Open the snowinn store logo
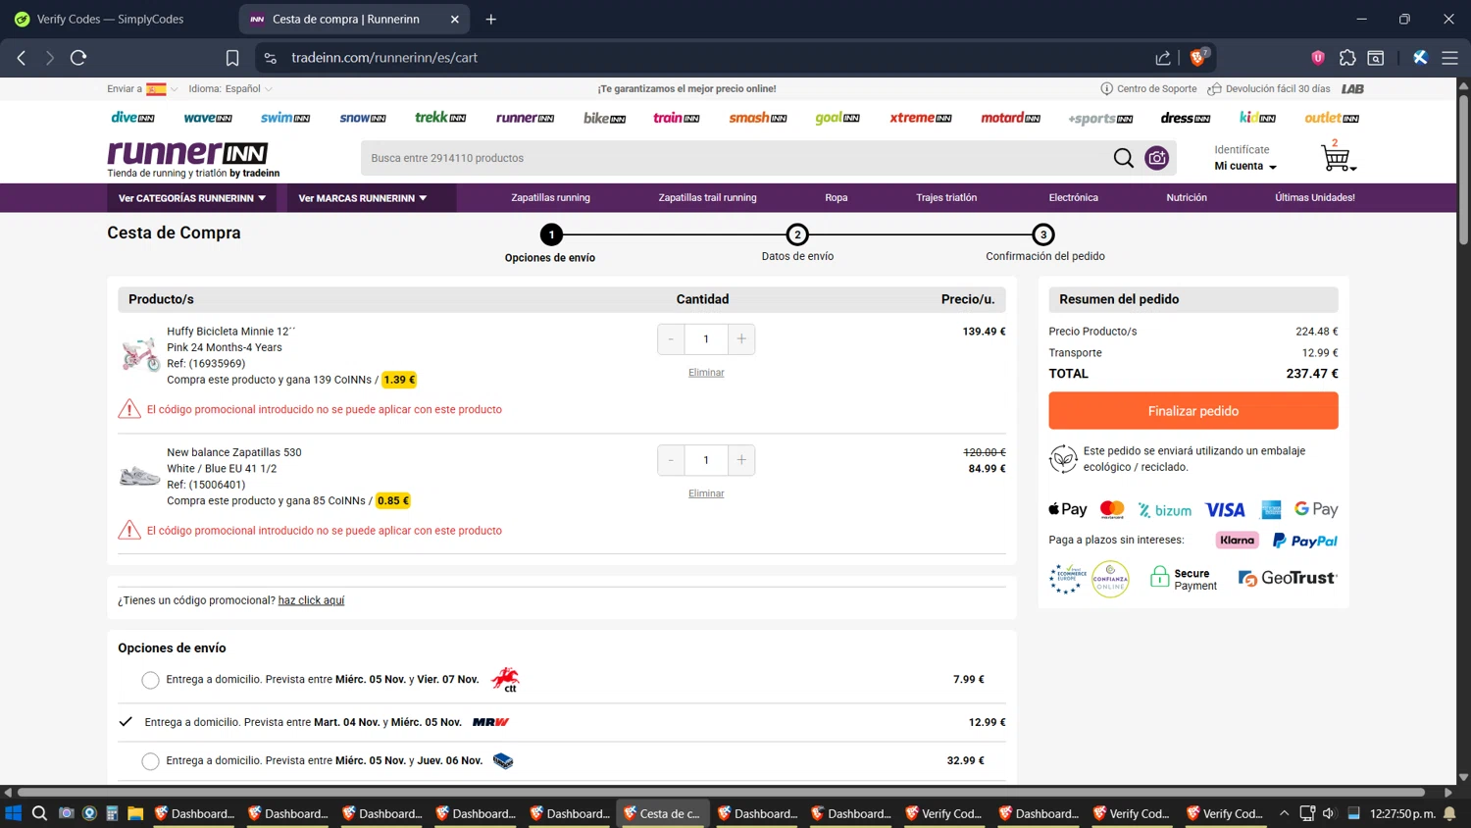 [x=363, y=118]
